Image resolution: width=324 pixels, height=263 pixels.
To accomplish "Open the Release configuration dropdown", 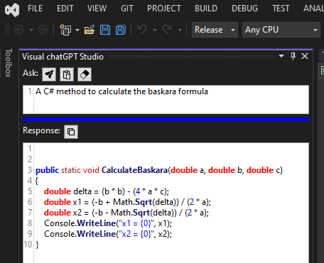I will tap(215, 30).
